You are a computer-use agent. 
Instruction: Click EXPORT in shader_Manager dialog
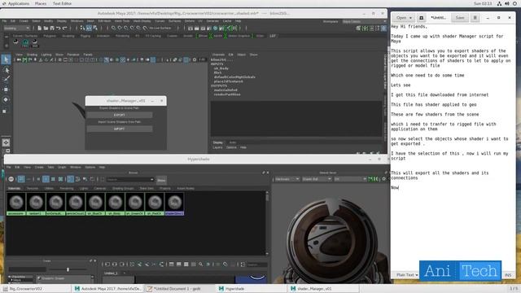(x=120, y=115)
